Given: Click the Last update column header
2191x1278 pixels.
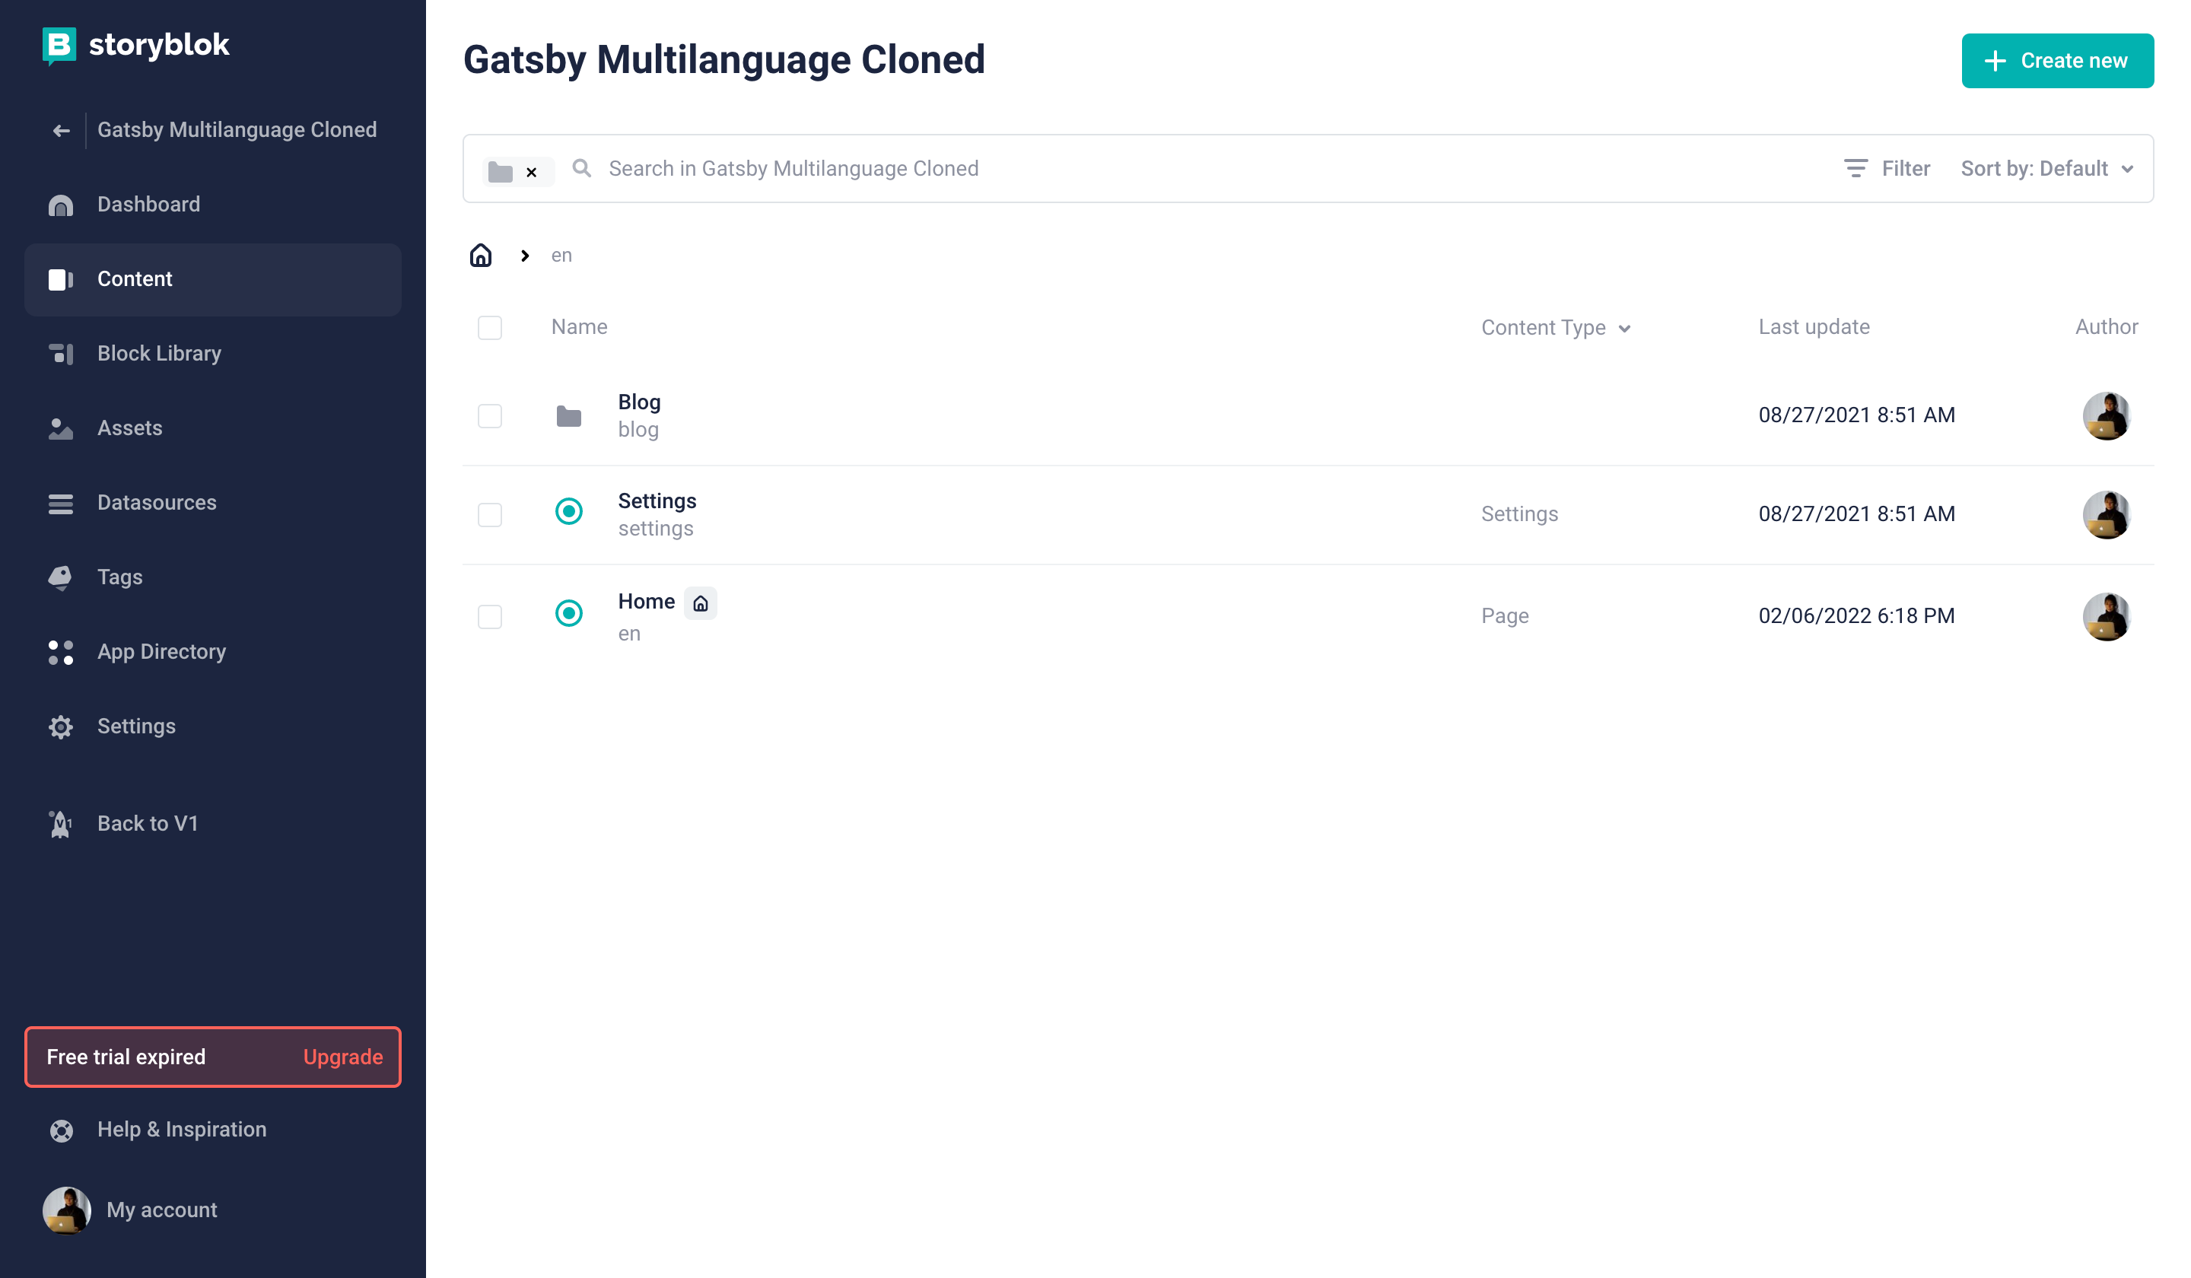Looking at the screenshot, I should point(1814,327).
